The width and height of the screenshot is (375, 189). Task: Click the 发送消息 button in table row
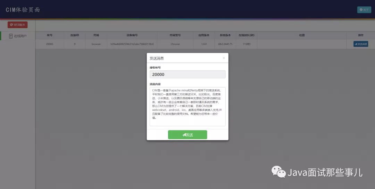pyautogui.click(x=361, y=44)
